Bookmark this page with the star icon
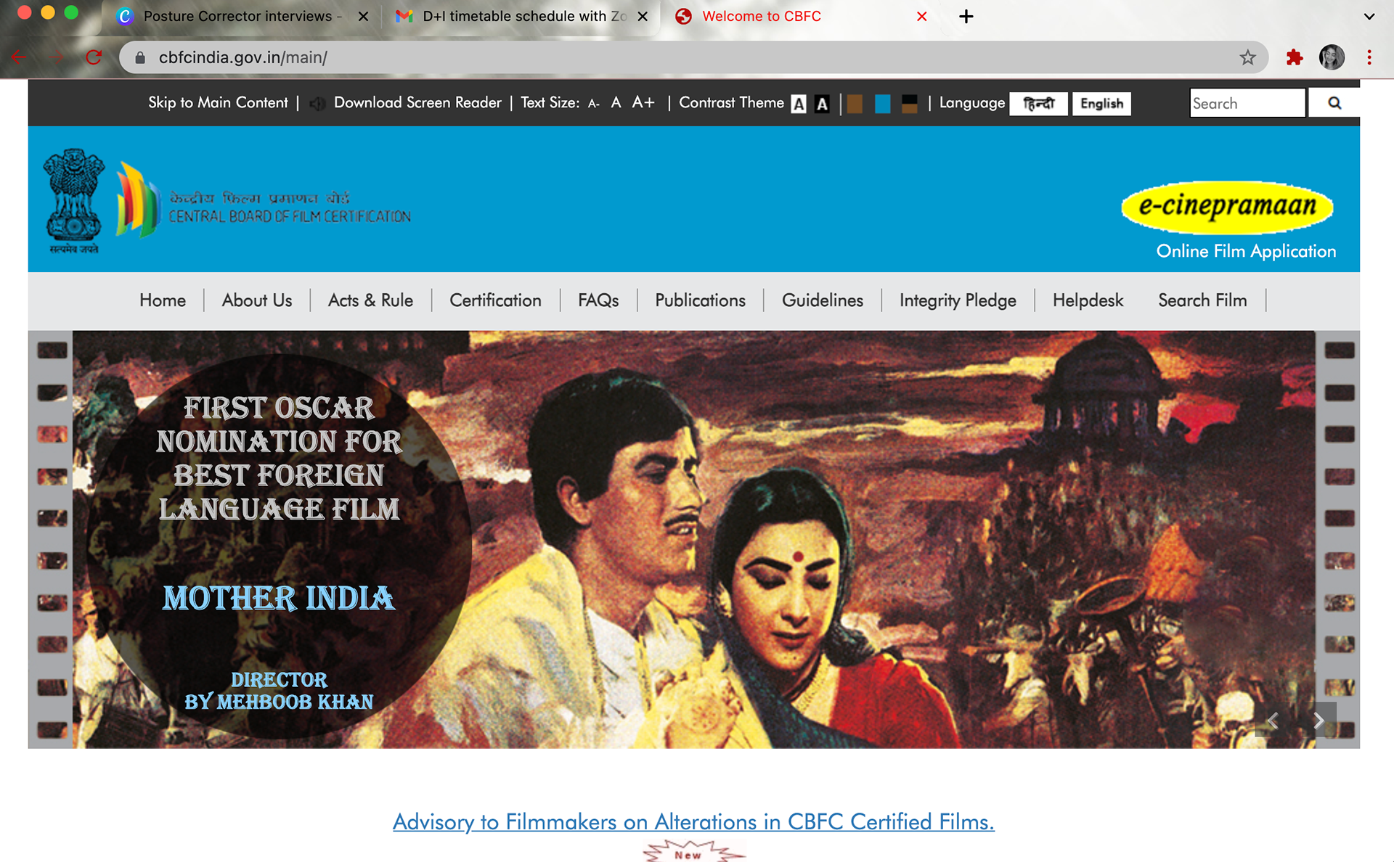 [1247, 57]
